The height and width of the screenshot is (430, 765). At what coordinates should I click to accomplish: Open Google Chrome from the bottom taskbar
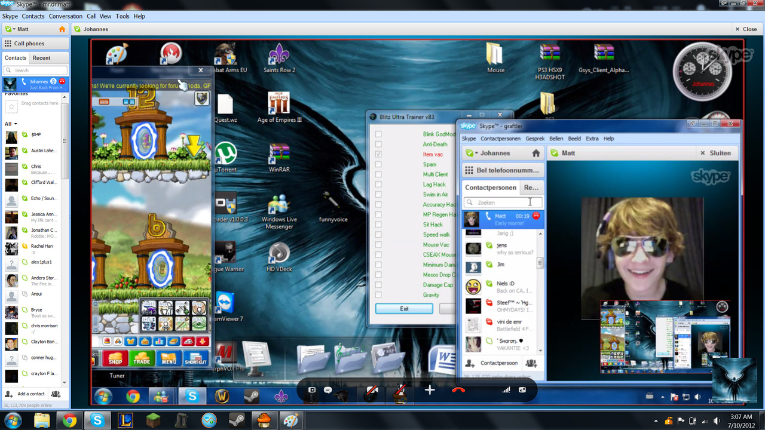point(69,420)
